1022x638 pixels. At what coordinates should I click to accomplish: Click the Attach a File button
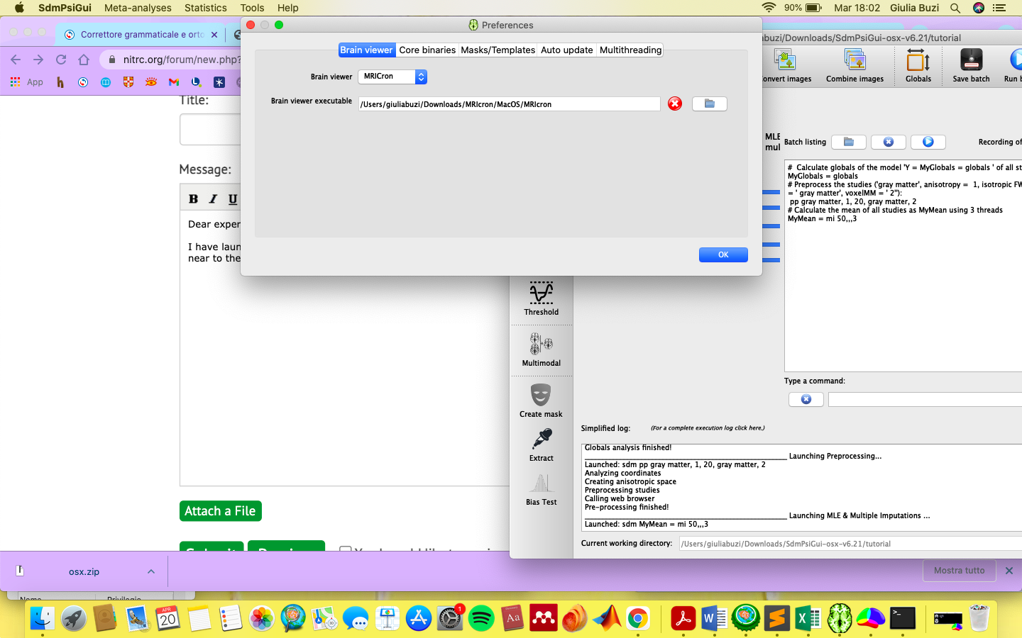220,511
